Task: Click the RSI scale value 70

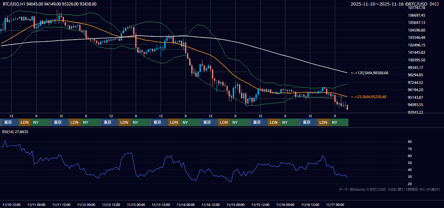Action: click(x=410, y=149)
